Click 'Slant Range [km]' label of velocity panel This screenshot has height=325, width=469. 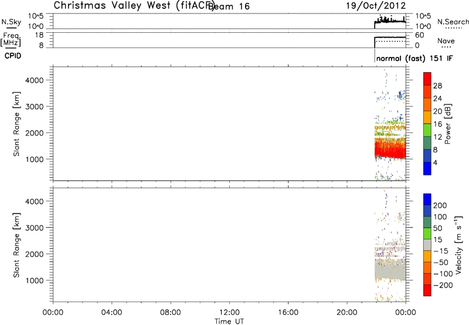16,245
